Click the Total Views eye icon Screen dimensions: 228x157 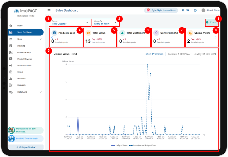coord(88,33)
